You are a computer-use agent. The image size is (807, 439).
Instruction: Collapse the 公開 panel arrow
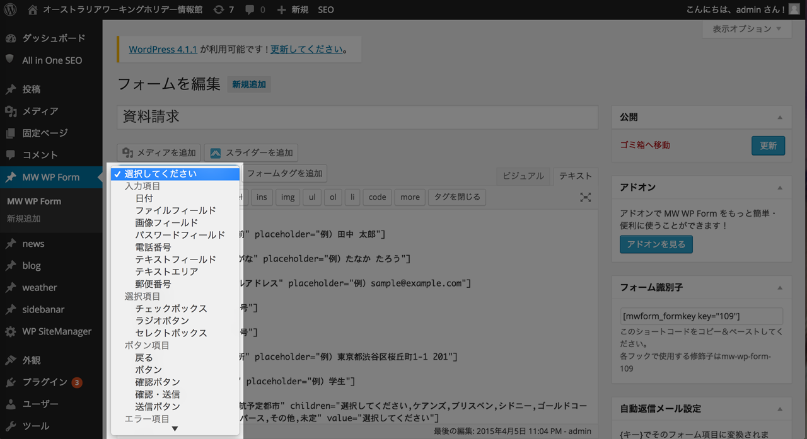point(780,117)
